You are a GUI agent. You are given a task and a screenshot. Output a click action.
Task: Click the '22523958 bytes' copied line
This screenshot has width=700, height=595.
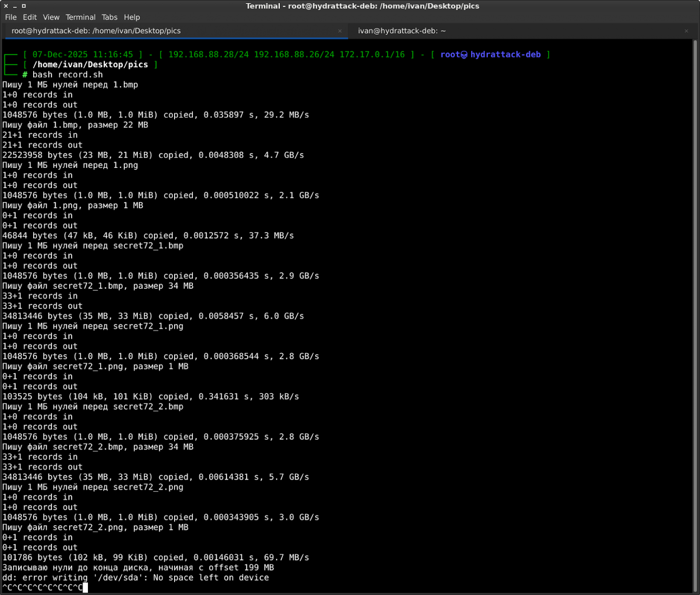click(153, 155)
